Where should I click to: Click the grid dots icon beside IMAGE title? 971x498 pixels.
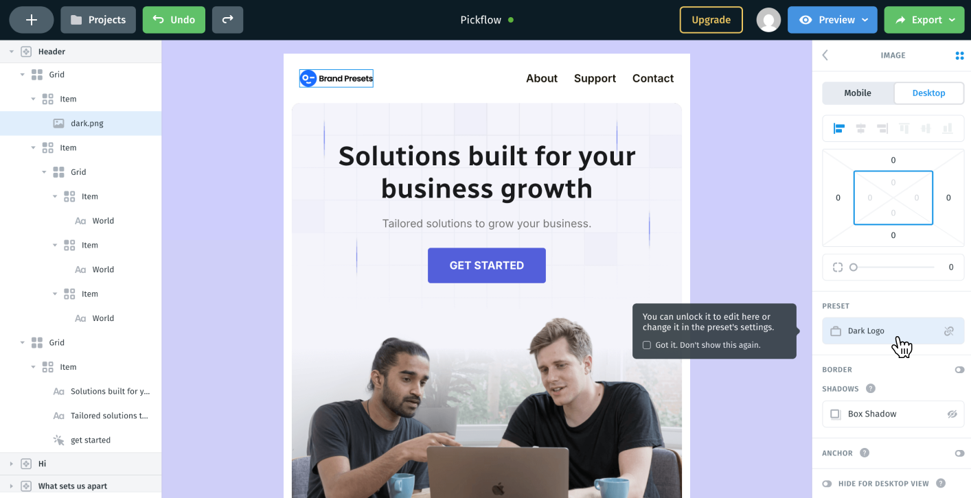tap(959, 56)
